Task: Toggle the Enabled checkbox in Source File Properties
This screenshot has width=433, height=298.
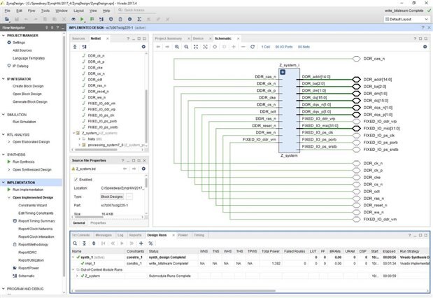Action: tap(76, 179)
